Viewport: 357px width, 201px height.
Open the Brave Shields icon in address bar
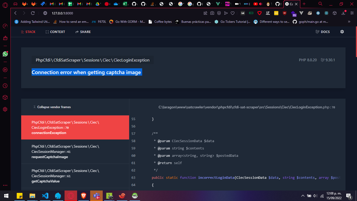click(260, 13)
